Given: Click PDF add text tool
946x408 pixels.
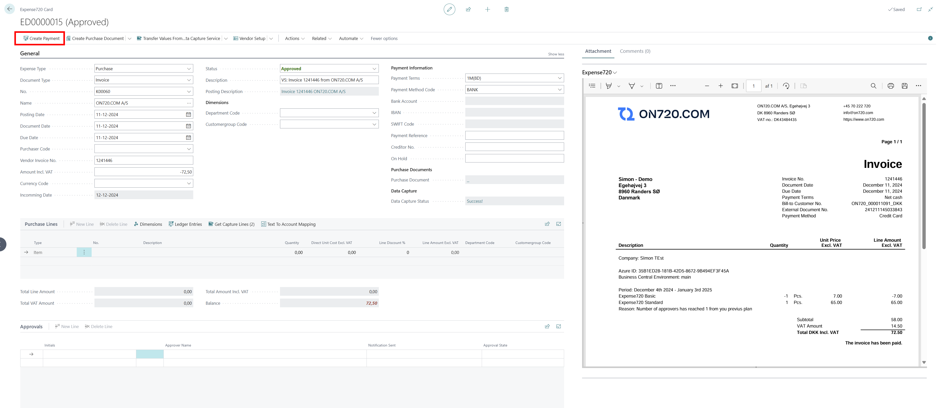Looking at the screenshot, I should coord(659,86).
